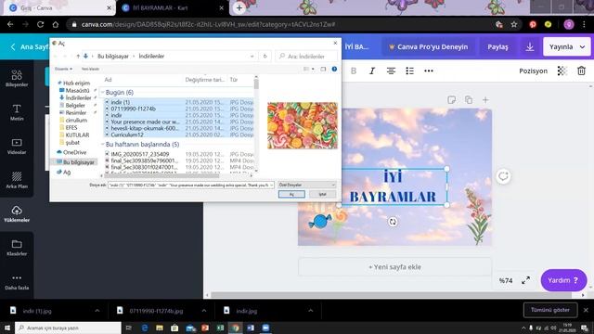
Task: Click the comment bubble icon beside canvas
Action: (x=503, y=176)
